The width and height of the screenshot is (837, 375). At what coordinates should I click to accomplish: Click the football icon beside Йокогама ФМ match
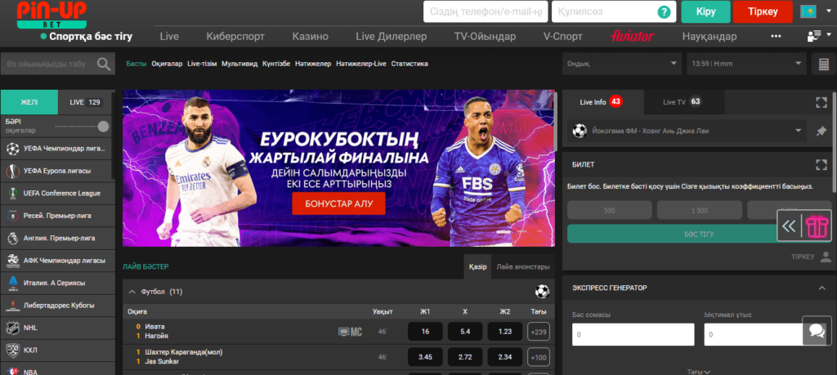580,131
